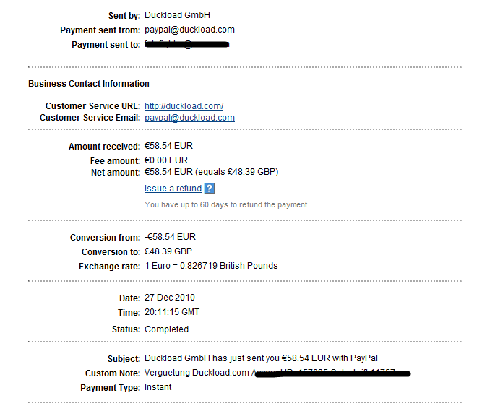Click the Fee amount €0.00 EUR value

[168, 160]
